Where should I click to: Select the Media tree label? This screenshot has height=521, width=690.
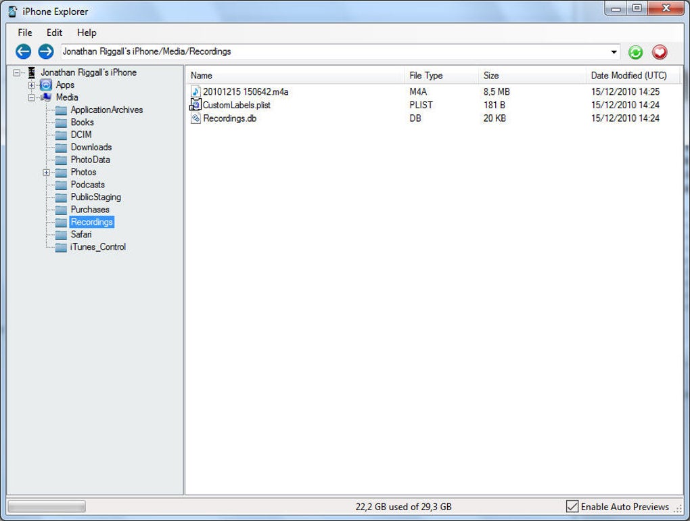67,97
